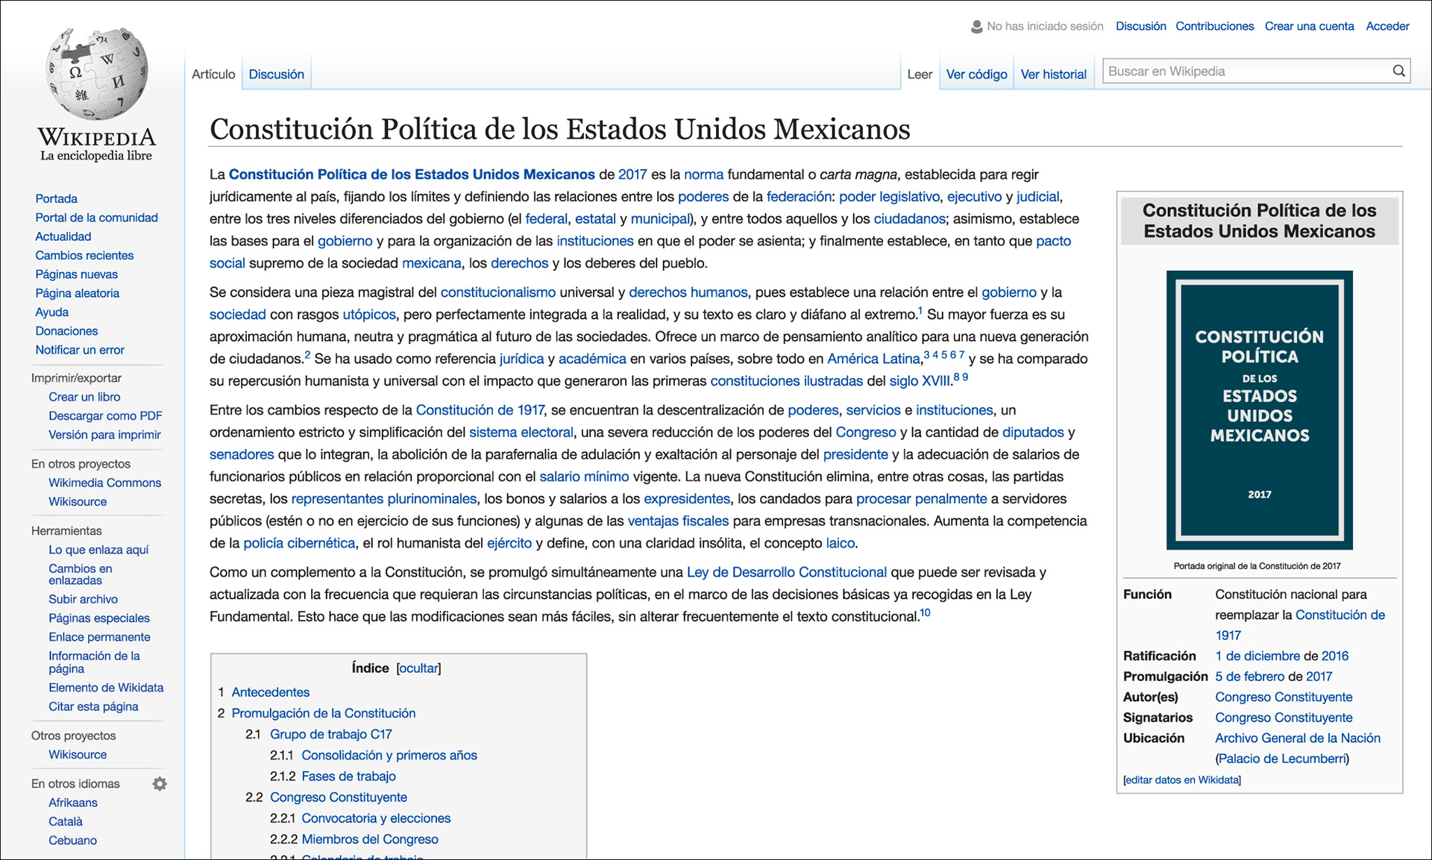Click 'Citar esta página'
The width and height of the screenshot is (1432, 860).
point(93,706)
